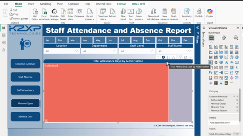Open the File menu
243x136 pixels.
pos(6,4)
